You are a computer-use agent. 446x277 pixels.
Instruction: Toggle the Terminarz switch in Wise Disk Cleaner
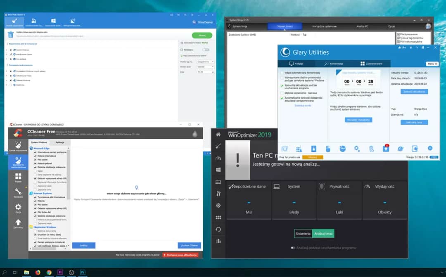[x=206, y=50]
